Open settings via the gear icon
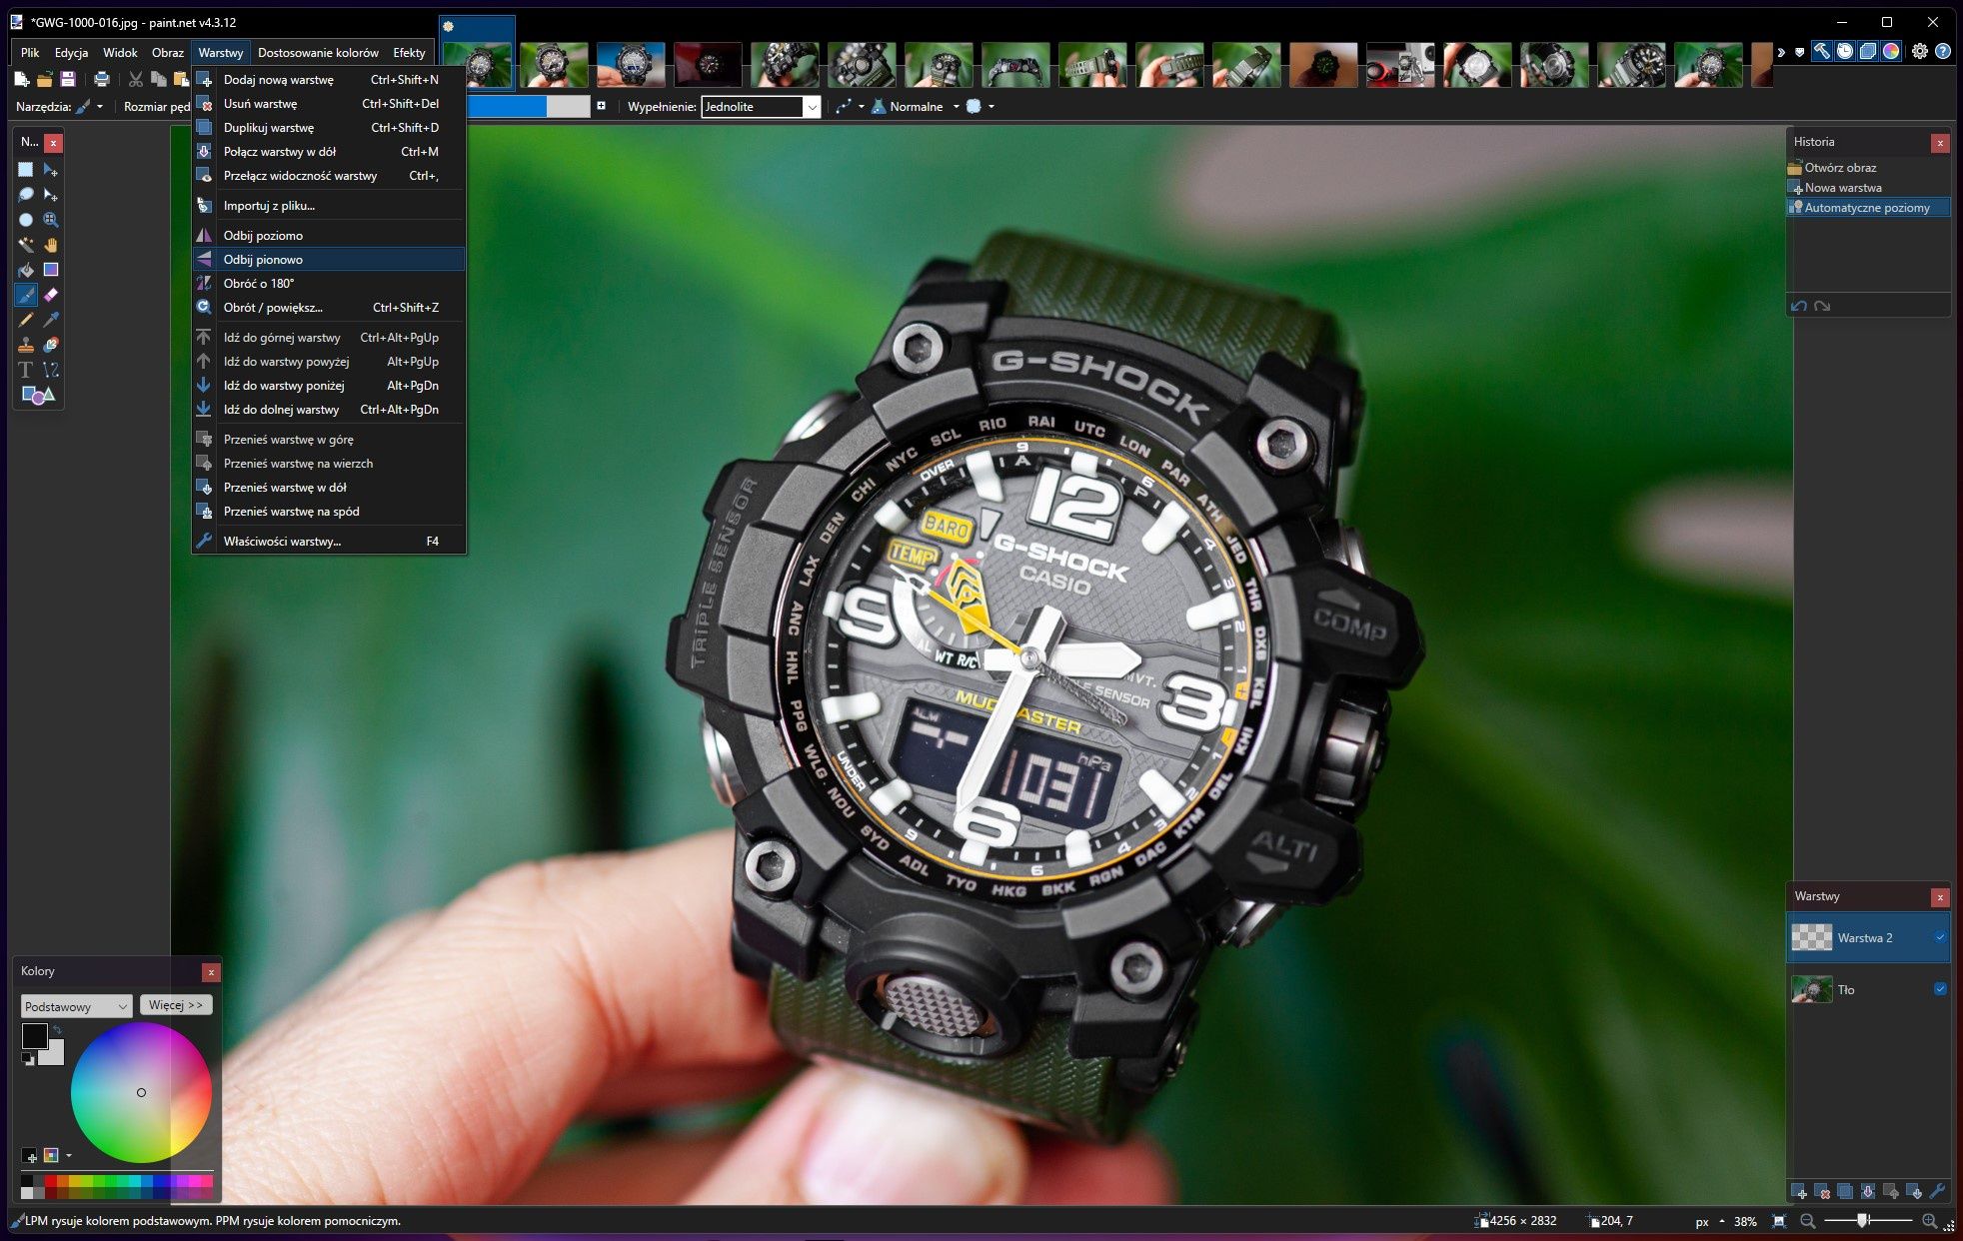The height and width of the screenshot is (1241, 1963). pyautogui.click(x=1920, y=52)
